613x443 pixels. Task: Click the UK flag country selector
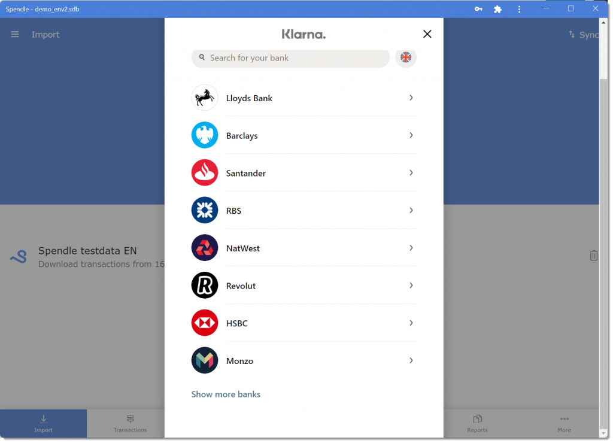coord(406,57)
